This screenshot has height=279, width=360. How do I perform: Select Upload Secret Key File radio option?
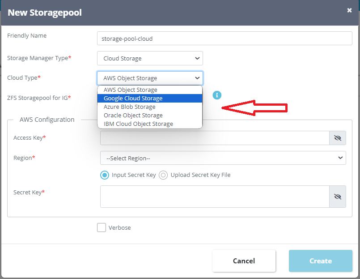coord(163,175)
